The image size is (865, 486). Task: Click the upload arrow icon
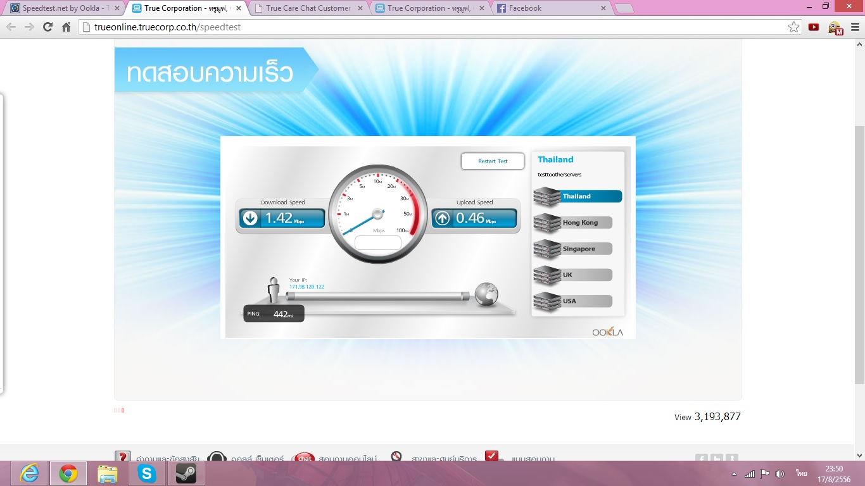[x=442, y=218]
